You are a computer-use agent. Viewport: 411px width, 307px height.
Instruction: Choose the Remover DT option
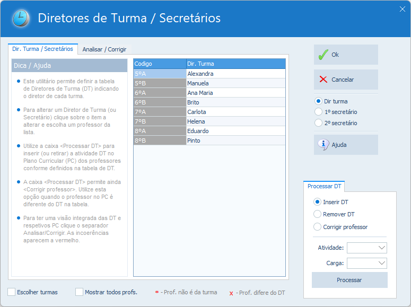318,214
